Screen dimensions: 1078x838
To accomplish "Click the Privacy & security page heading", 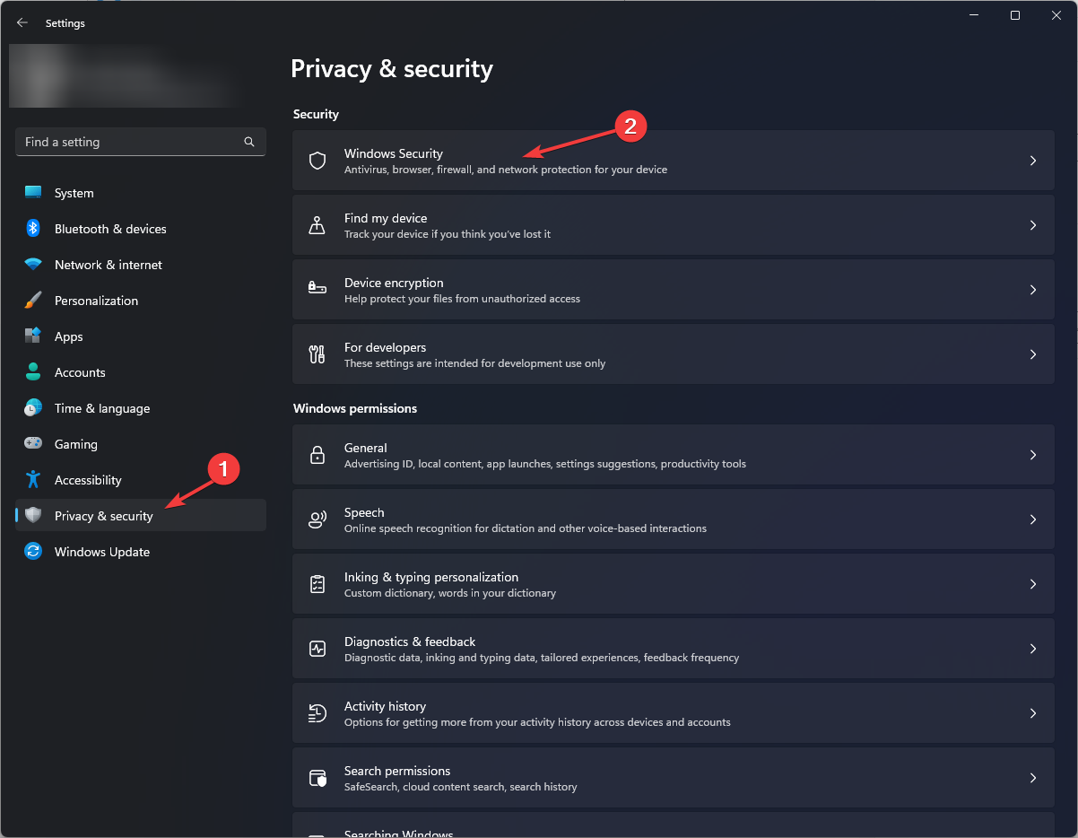I will (x=392, y=69).
